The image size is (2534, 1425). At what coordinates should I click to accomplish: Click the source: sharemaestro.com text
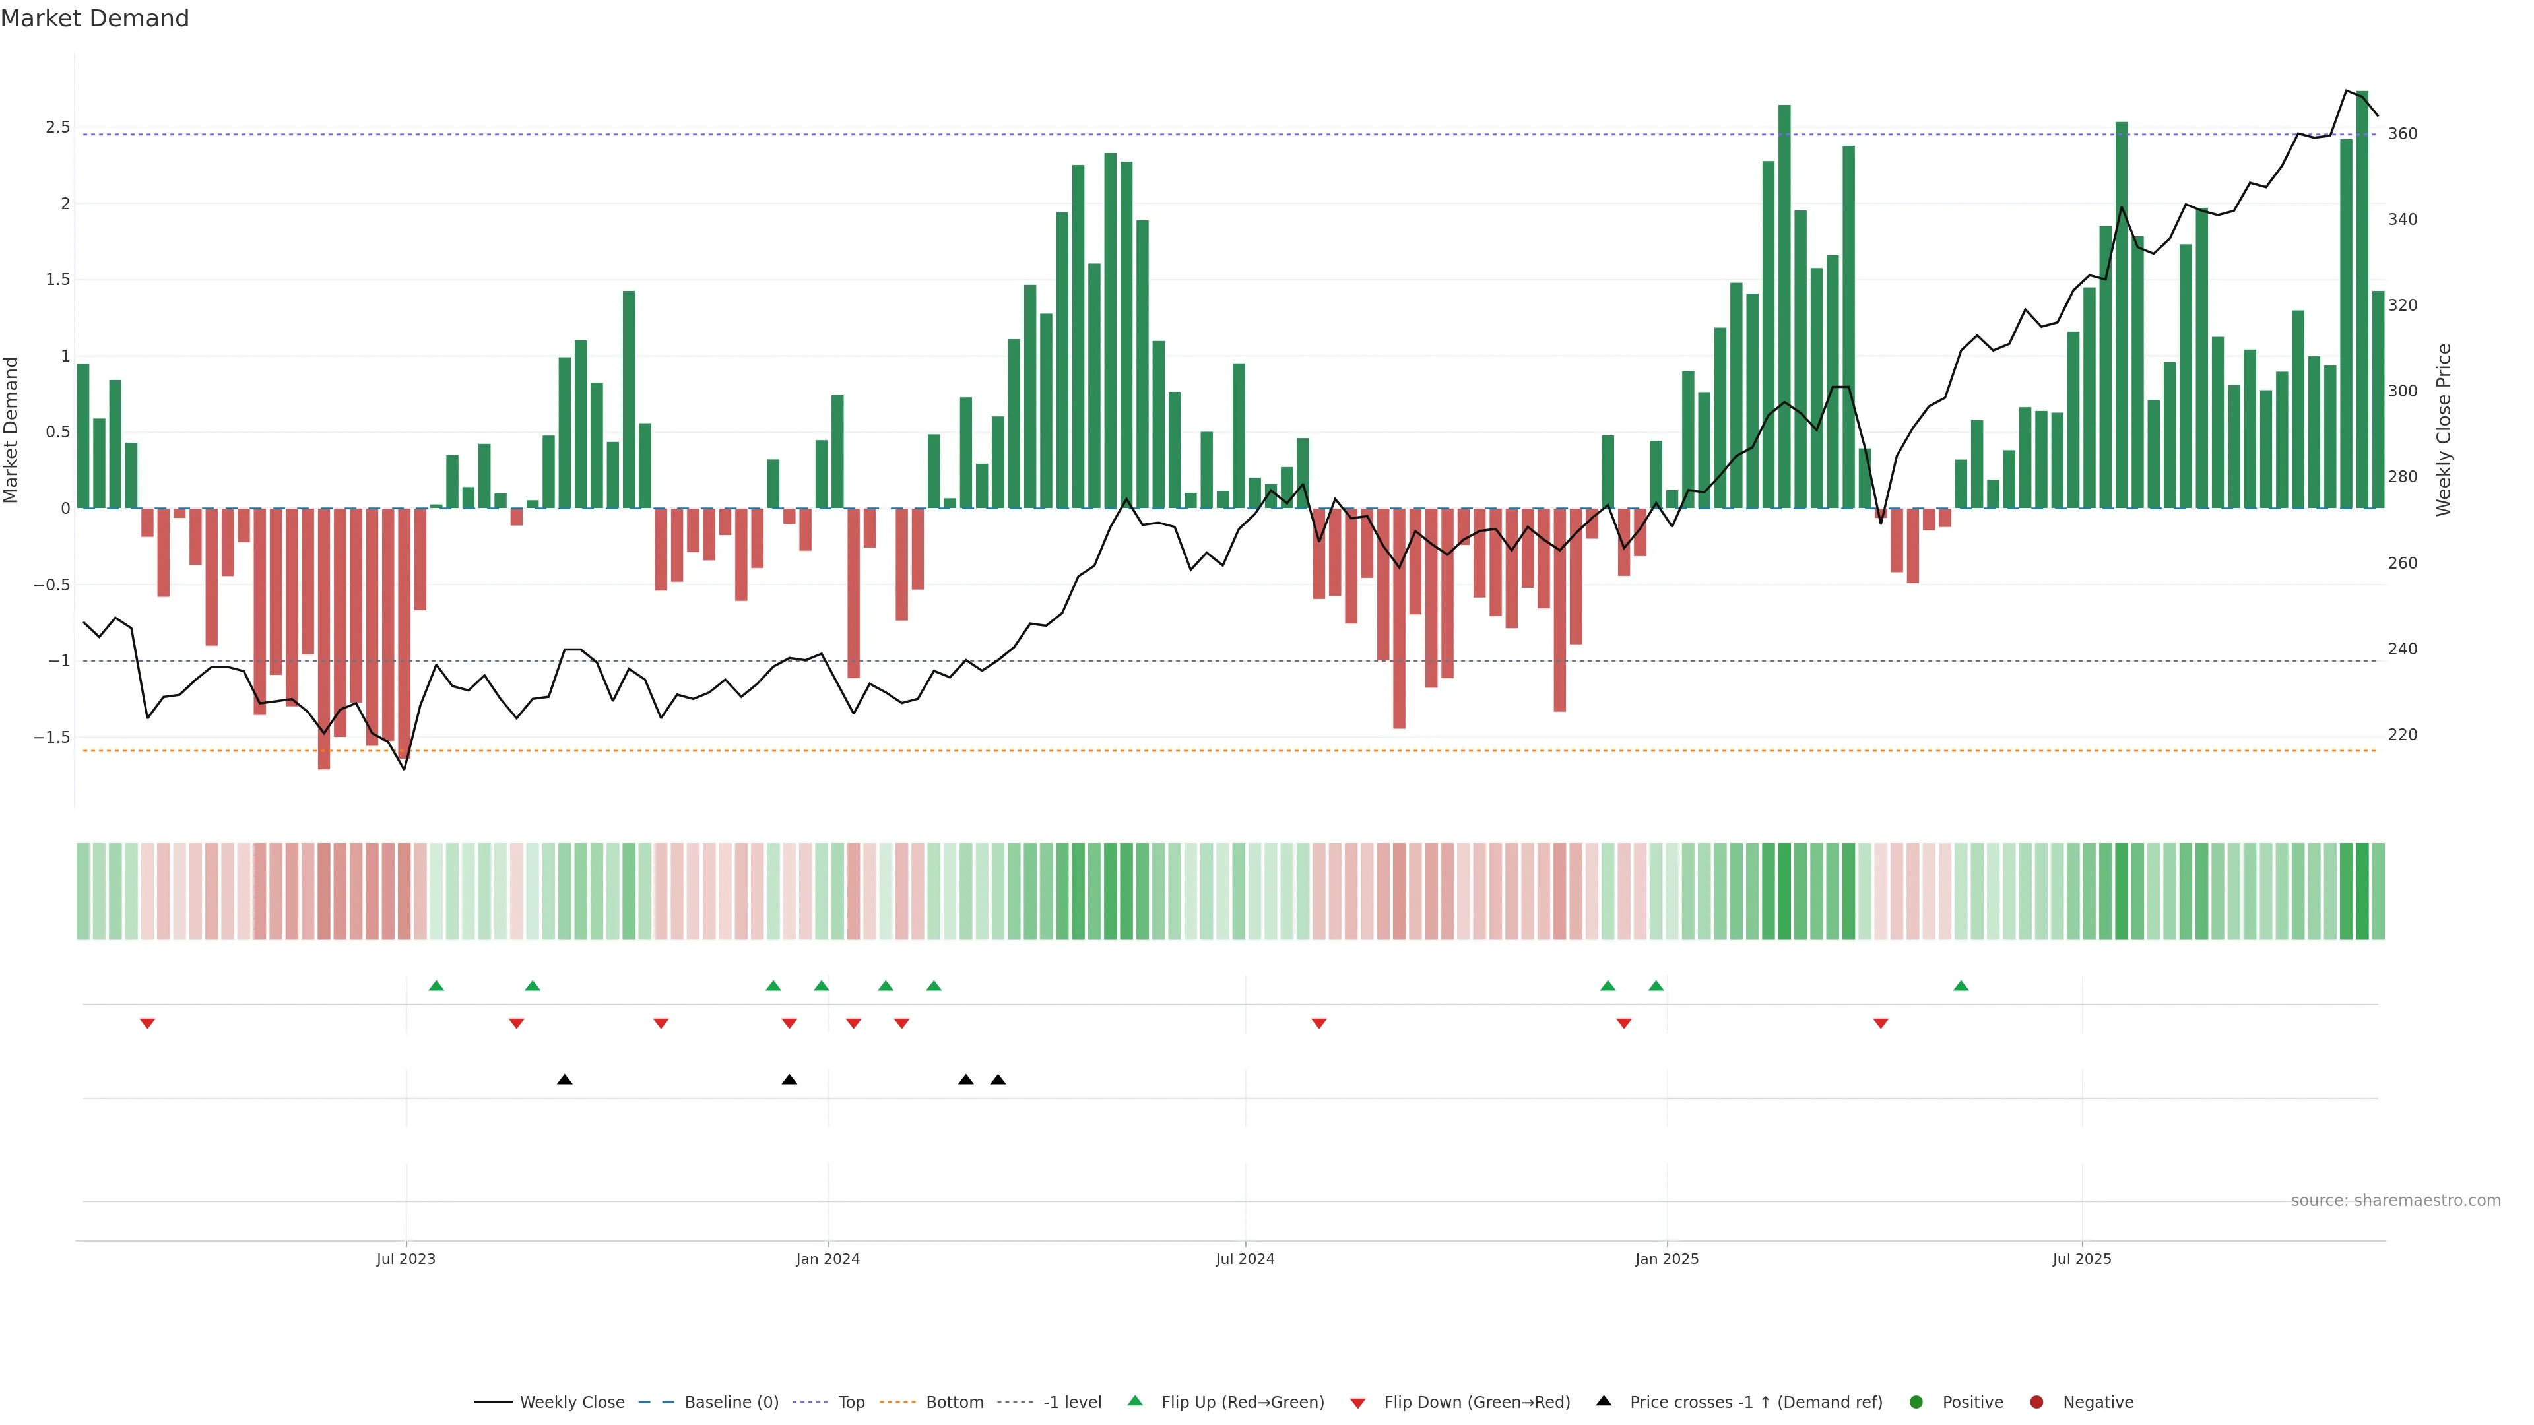tap(2395, 1201)
